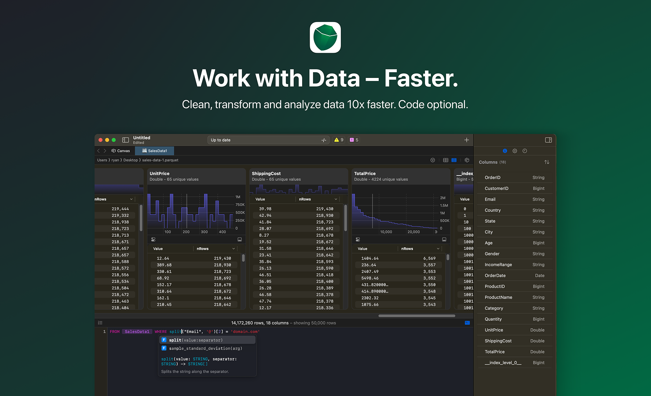Viewport: 651px width, 396px height.
Task: Select the ProductName column row
Action: click(515, 297)
